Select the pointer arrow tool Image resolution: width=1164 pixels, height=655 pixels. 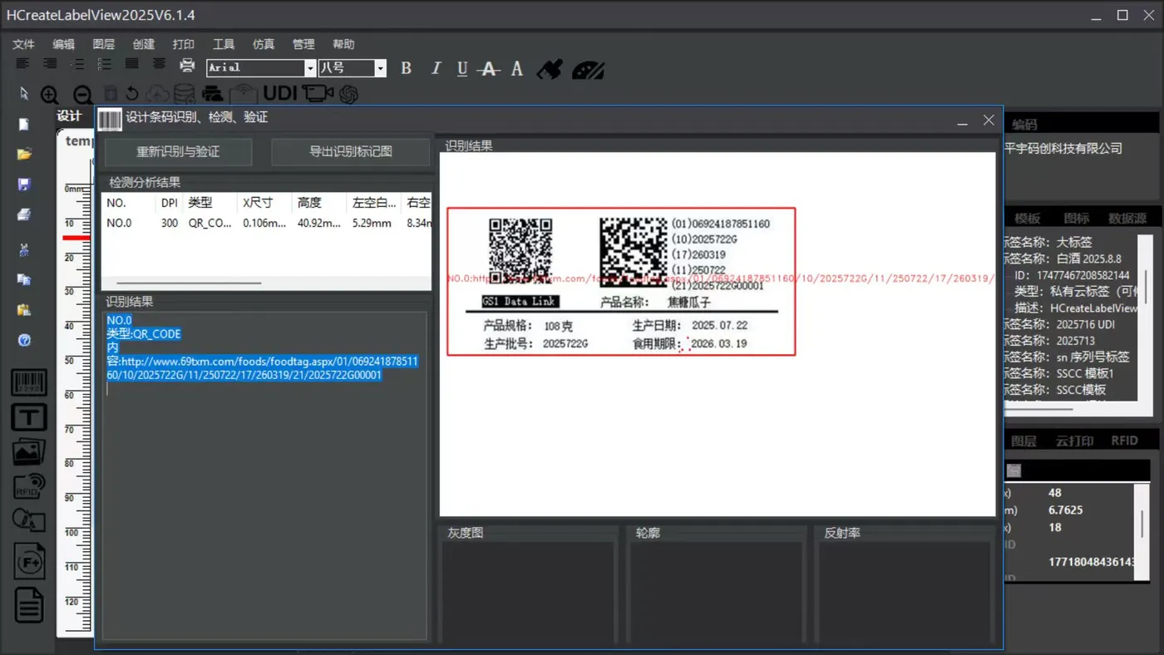pos(23,93)
